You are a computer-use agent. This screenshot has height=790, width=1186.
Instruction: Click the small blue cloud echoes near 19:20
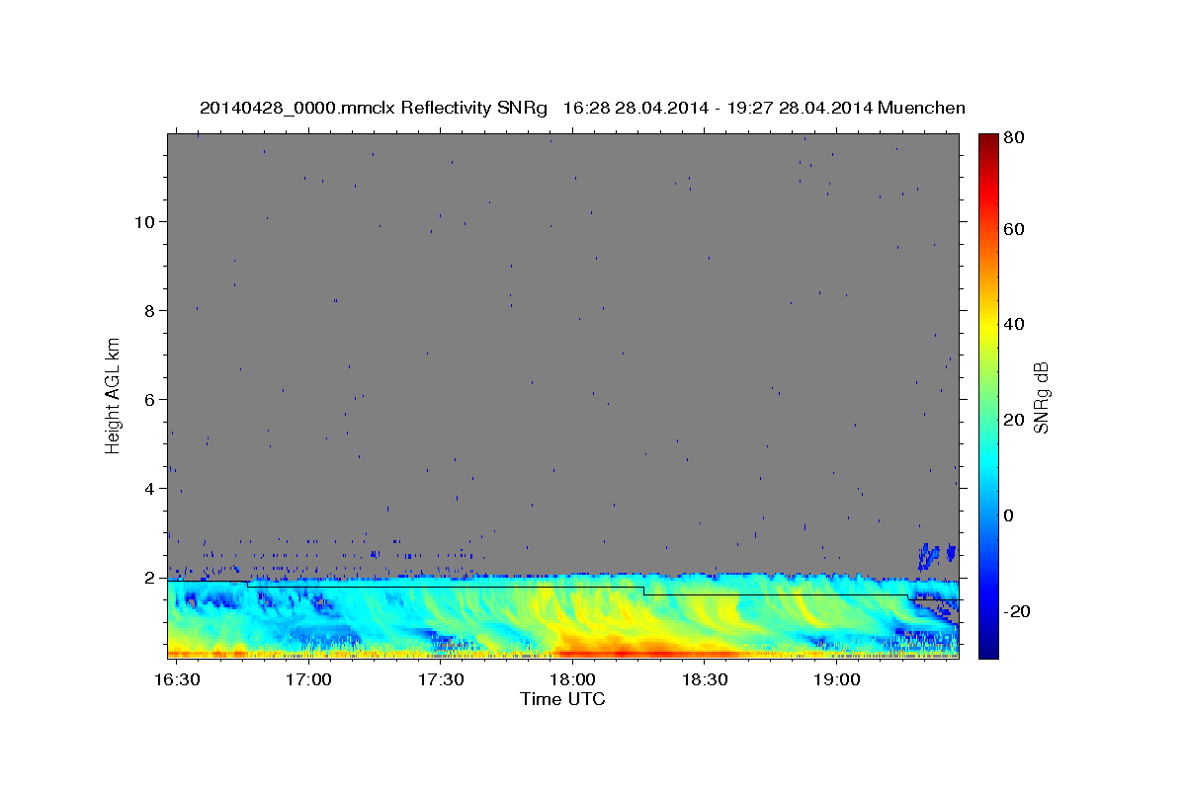(x=937, y=555)
